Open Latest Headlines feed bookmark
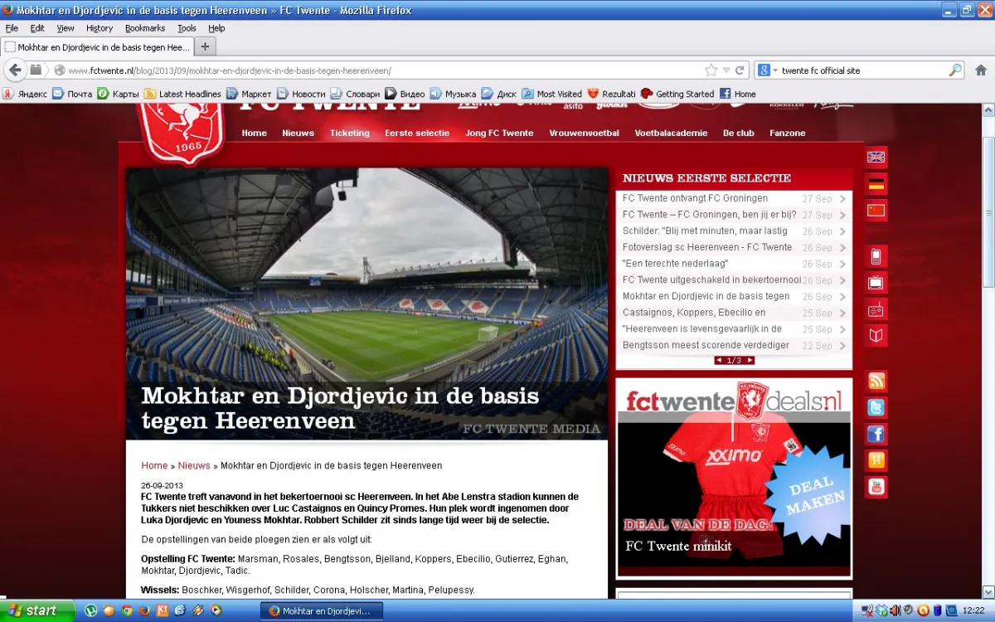995x622 pixels. tap(182, 94)
